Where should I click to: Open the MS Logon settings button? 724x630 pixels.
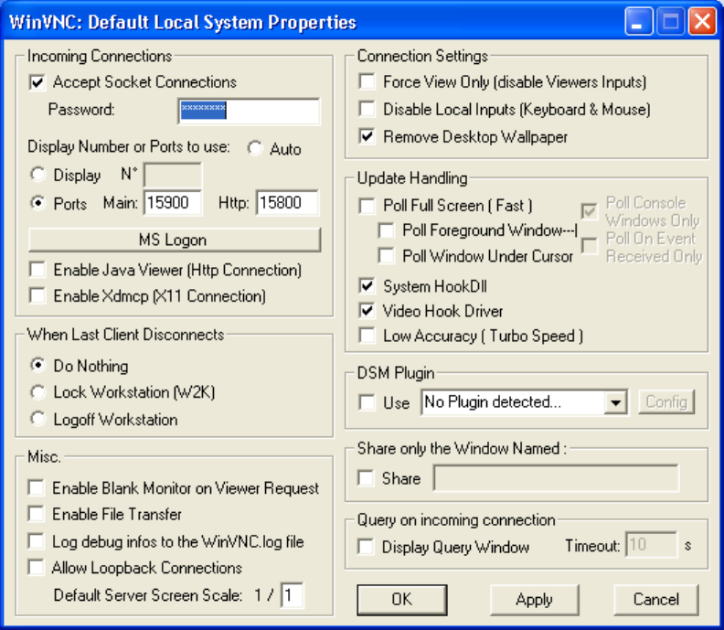tap(175, 240)
